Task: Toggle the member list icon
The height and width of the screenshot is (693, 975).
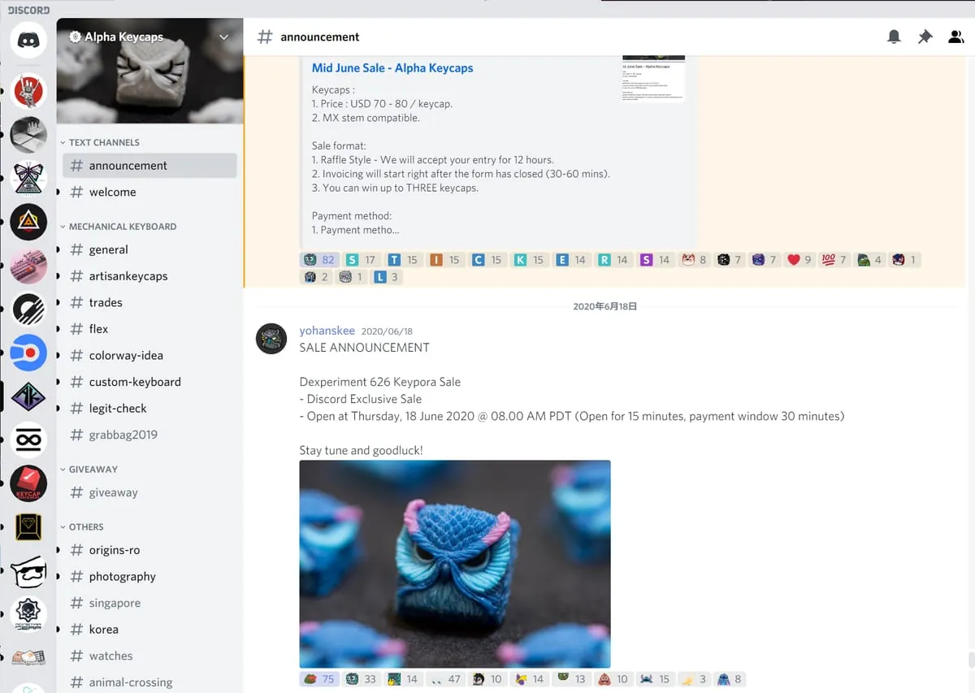Action: click(x=955, y=37)
